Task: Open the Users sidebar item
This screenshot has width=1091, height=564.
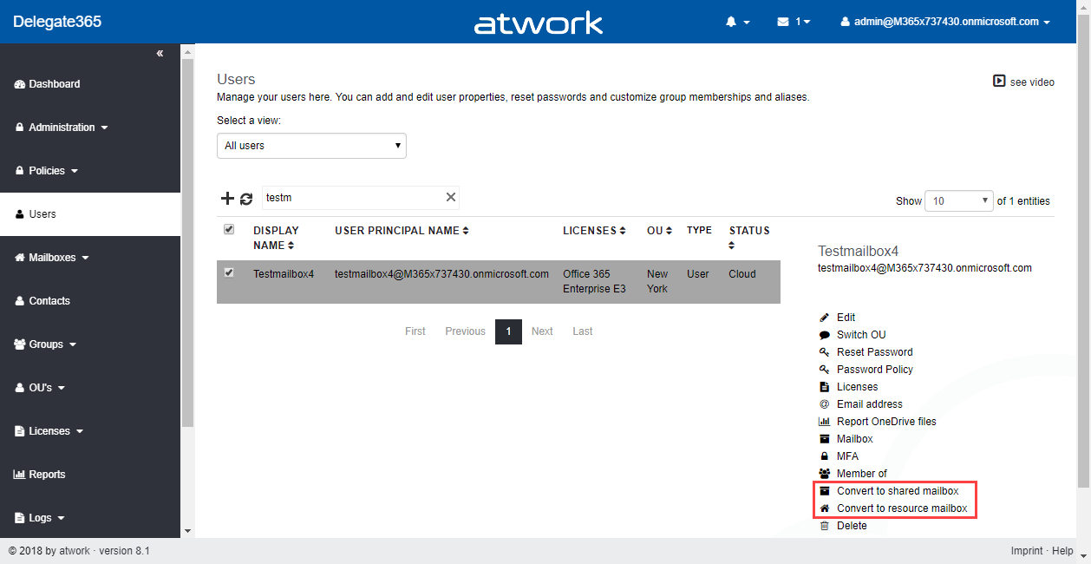Action: [x=90, y=214]
